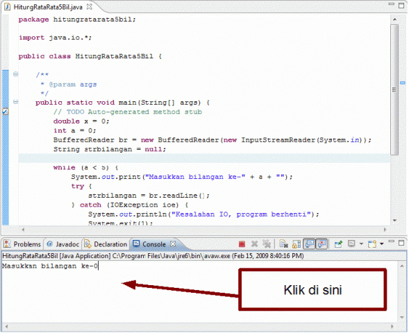Click the "import java.io.*;" line
Image resolution: width=409 pixels, height=333 pixels.
tap(55, 37)
